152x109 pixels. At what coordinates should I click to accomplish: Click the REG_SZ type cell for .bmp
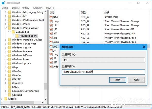coord(85,21)
